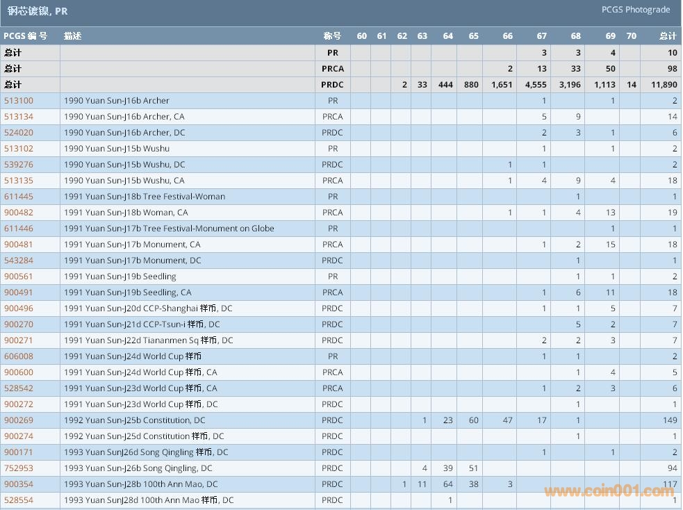Screen dimensions: 683x510
Task: Open the PCGS Photograde link
Action: click(635, 10)
